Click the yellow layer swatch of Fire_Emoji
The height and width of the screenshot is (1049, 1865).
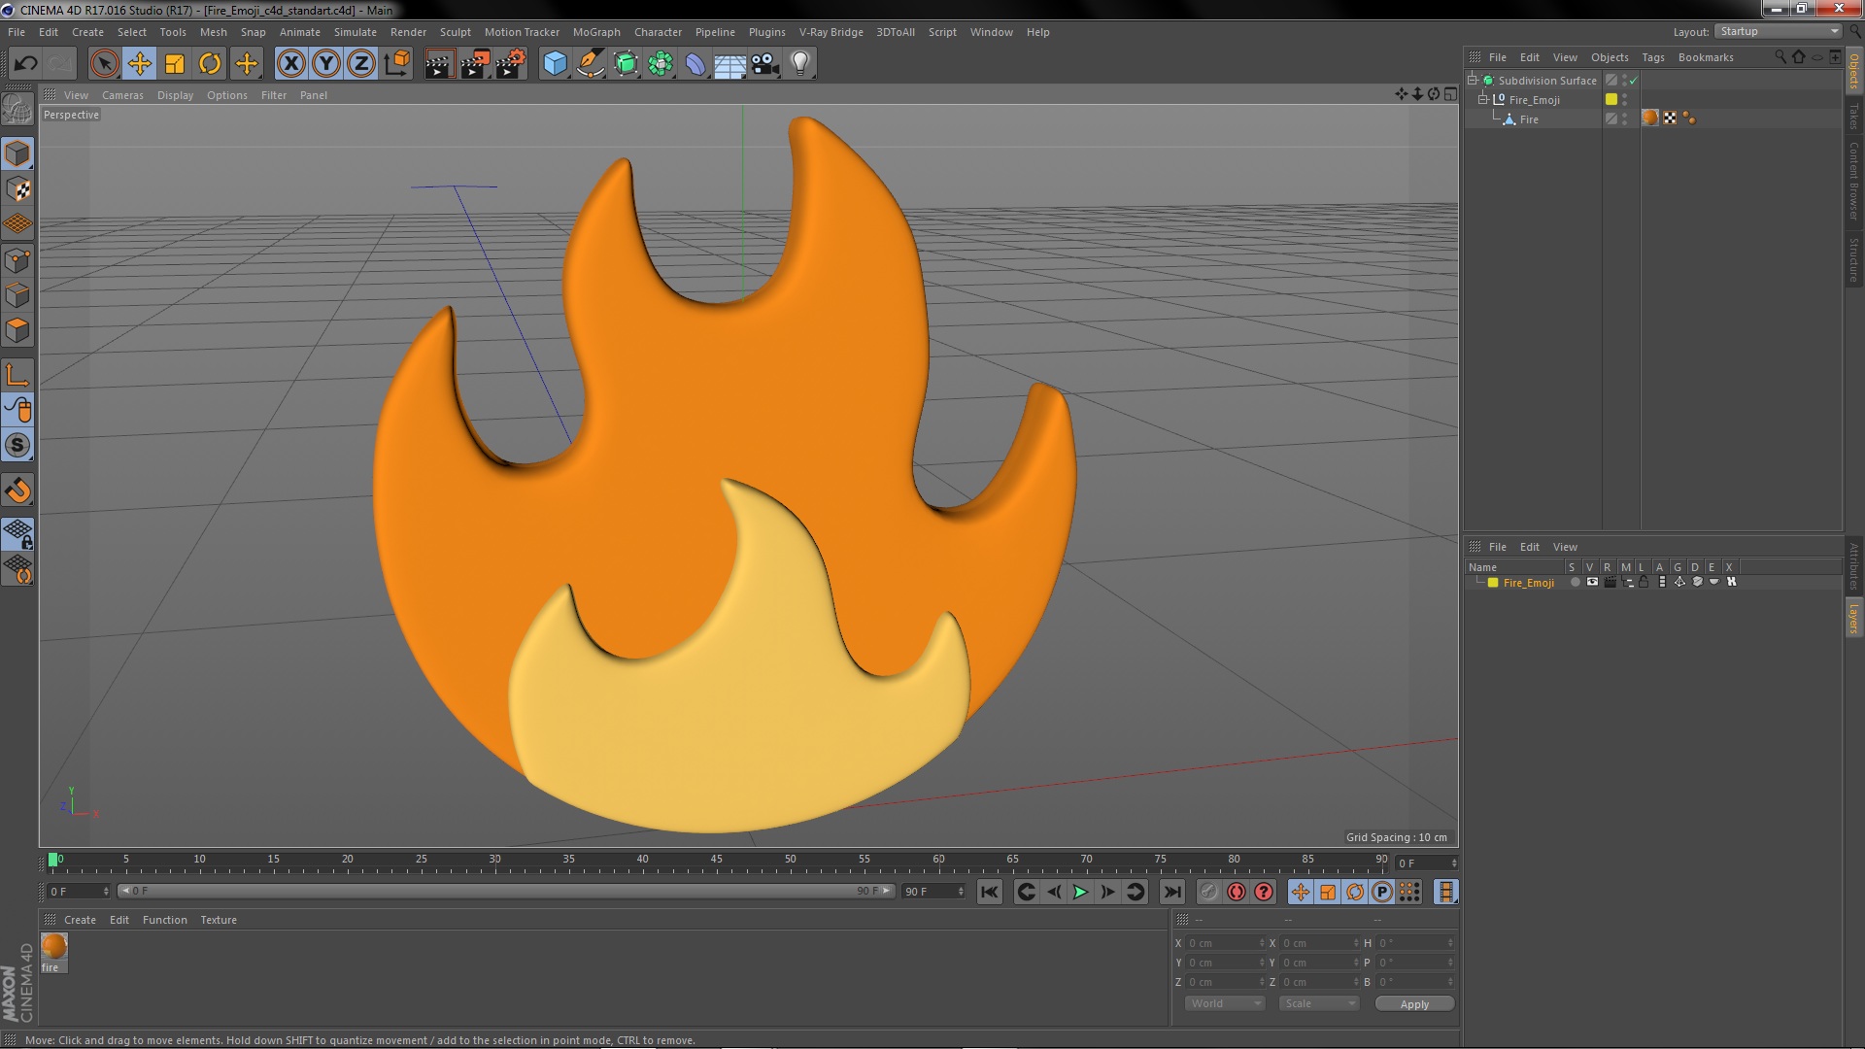tap(1611, 99)
